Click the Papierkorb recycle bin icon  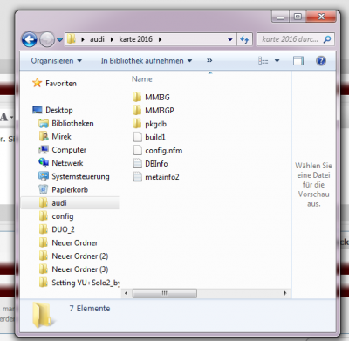click(x=44, y=189)
